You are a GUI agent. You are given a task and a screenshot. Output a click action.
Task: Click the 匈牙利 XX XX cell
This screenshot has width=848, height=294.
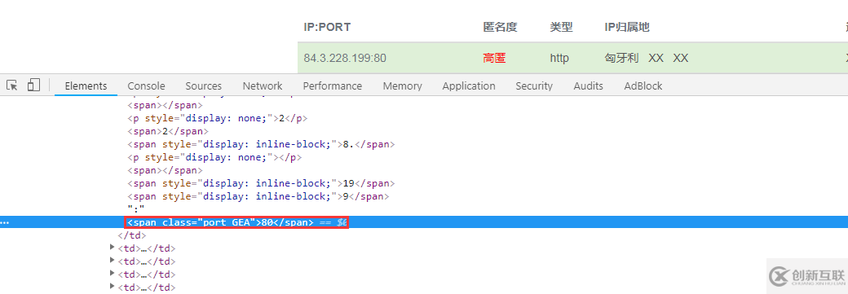[647, 58]
